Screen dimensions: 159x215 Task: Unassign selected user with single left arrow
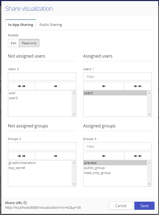104,86
